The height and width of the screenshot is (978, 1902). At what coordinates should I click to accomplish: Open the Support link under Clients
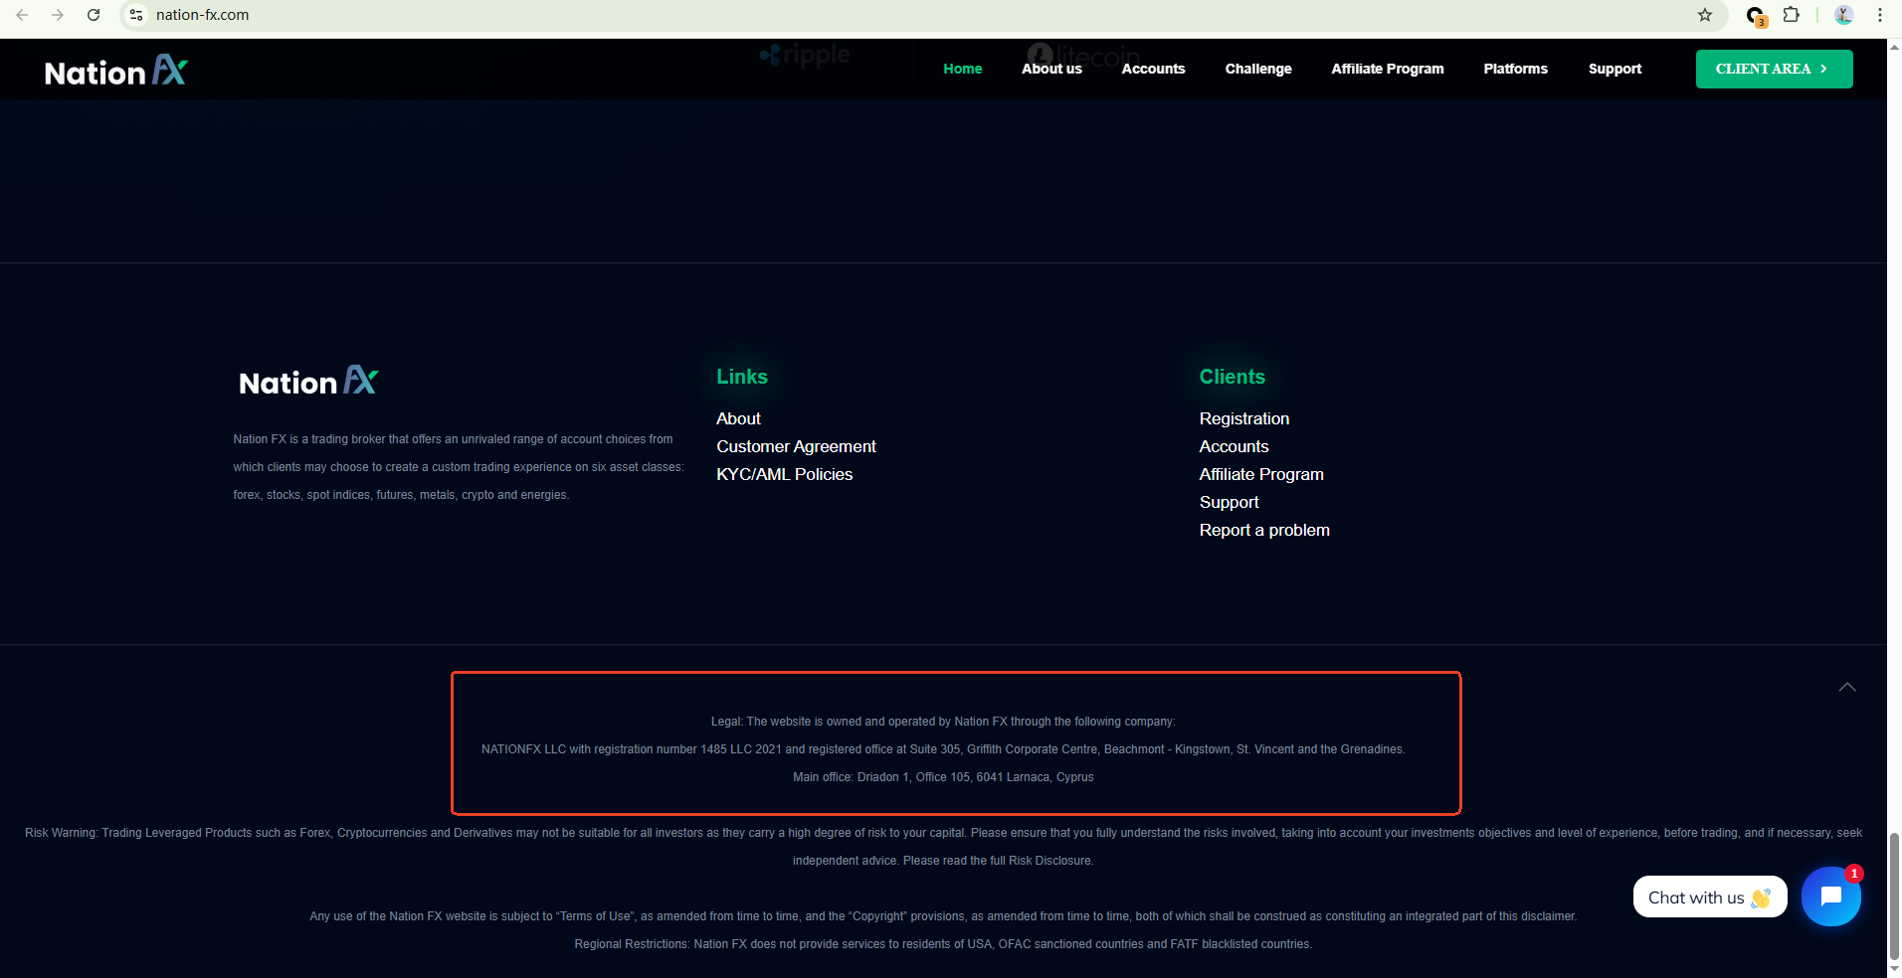coord(1229,502)
